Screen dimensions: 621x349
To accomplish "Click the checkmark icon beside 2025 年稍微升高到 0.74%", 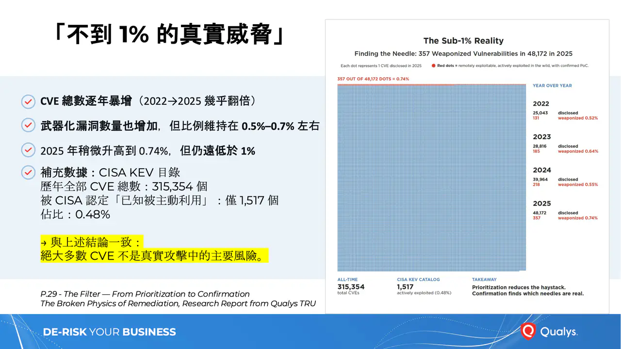I will coord(28,150).
